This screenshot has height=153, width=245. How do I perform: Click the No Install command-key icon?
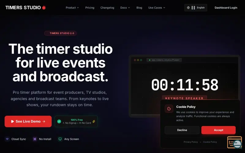[35, 139]
